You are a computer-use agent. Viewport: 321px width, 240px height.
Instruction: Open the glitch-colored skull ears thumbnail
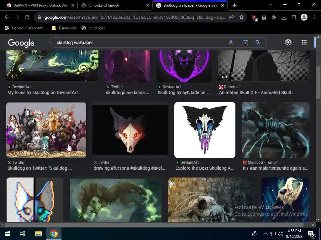click(35, 200)
